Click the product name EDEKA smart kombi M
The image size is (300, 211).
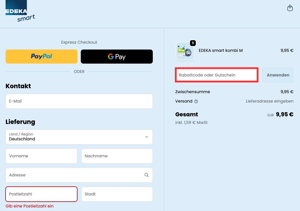220,50
